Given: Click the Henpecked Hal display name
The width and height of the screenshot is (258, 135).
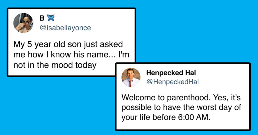Looking at the screenshot, I should 171,73.
